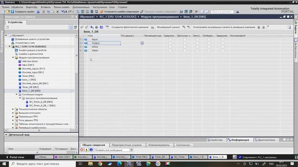Toggle retain checkbox for Static row

(170, 51)
